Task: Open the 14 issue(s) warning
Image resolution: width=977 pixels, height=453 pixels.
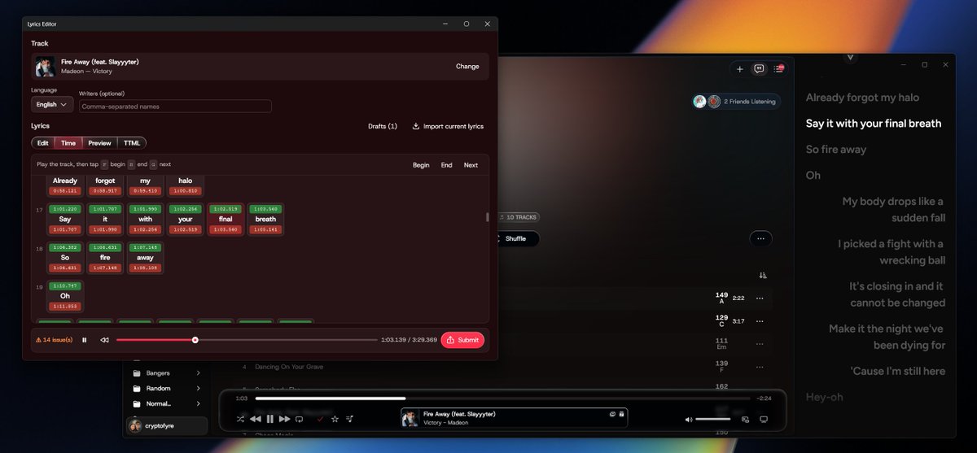Action: (54, 340)
